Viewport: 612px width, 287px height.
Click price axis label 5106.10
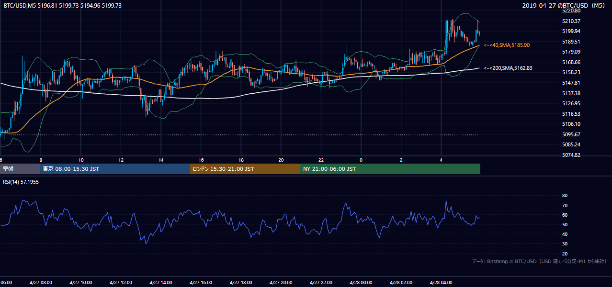click(x=571, y=124)
